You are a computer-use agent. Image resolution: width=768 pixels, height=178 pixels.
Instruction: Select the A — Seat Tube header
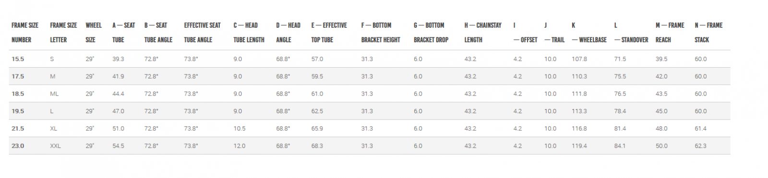click(124, 33)
